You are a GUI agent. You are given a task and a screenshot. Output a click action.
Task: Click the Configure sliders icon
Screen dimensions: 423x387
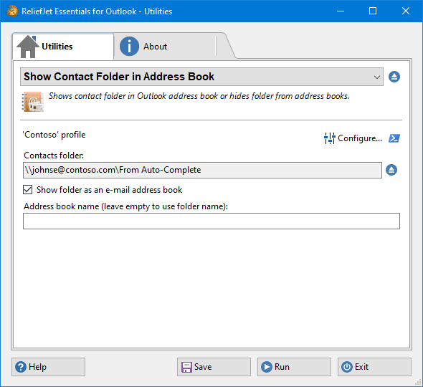click(329, 138)
